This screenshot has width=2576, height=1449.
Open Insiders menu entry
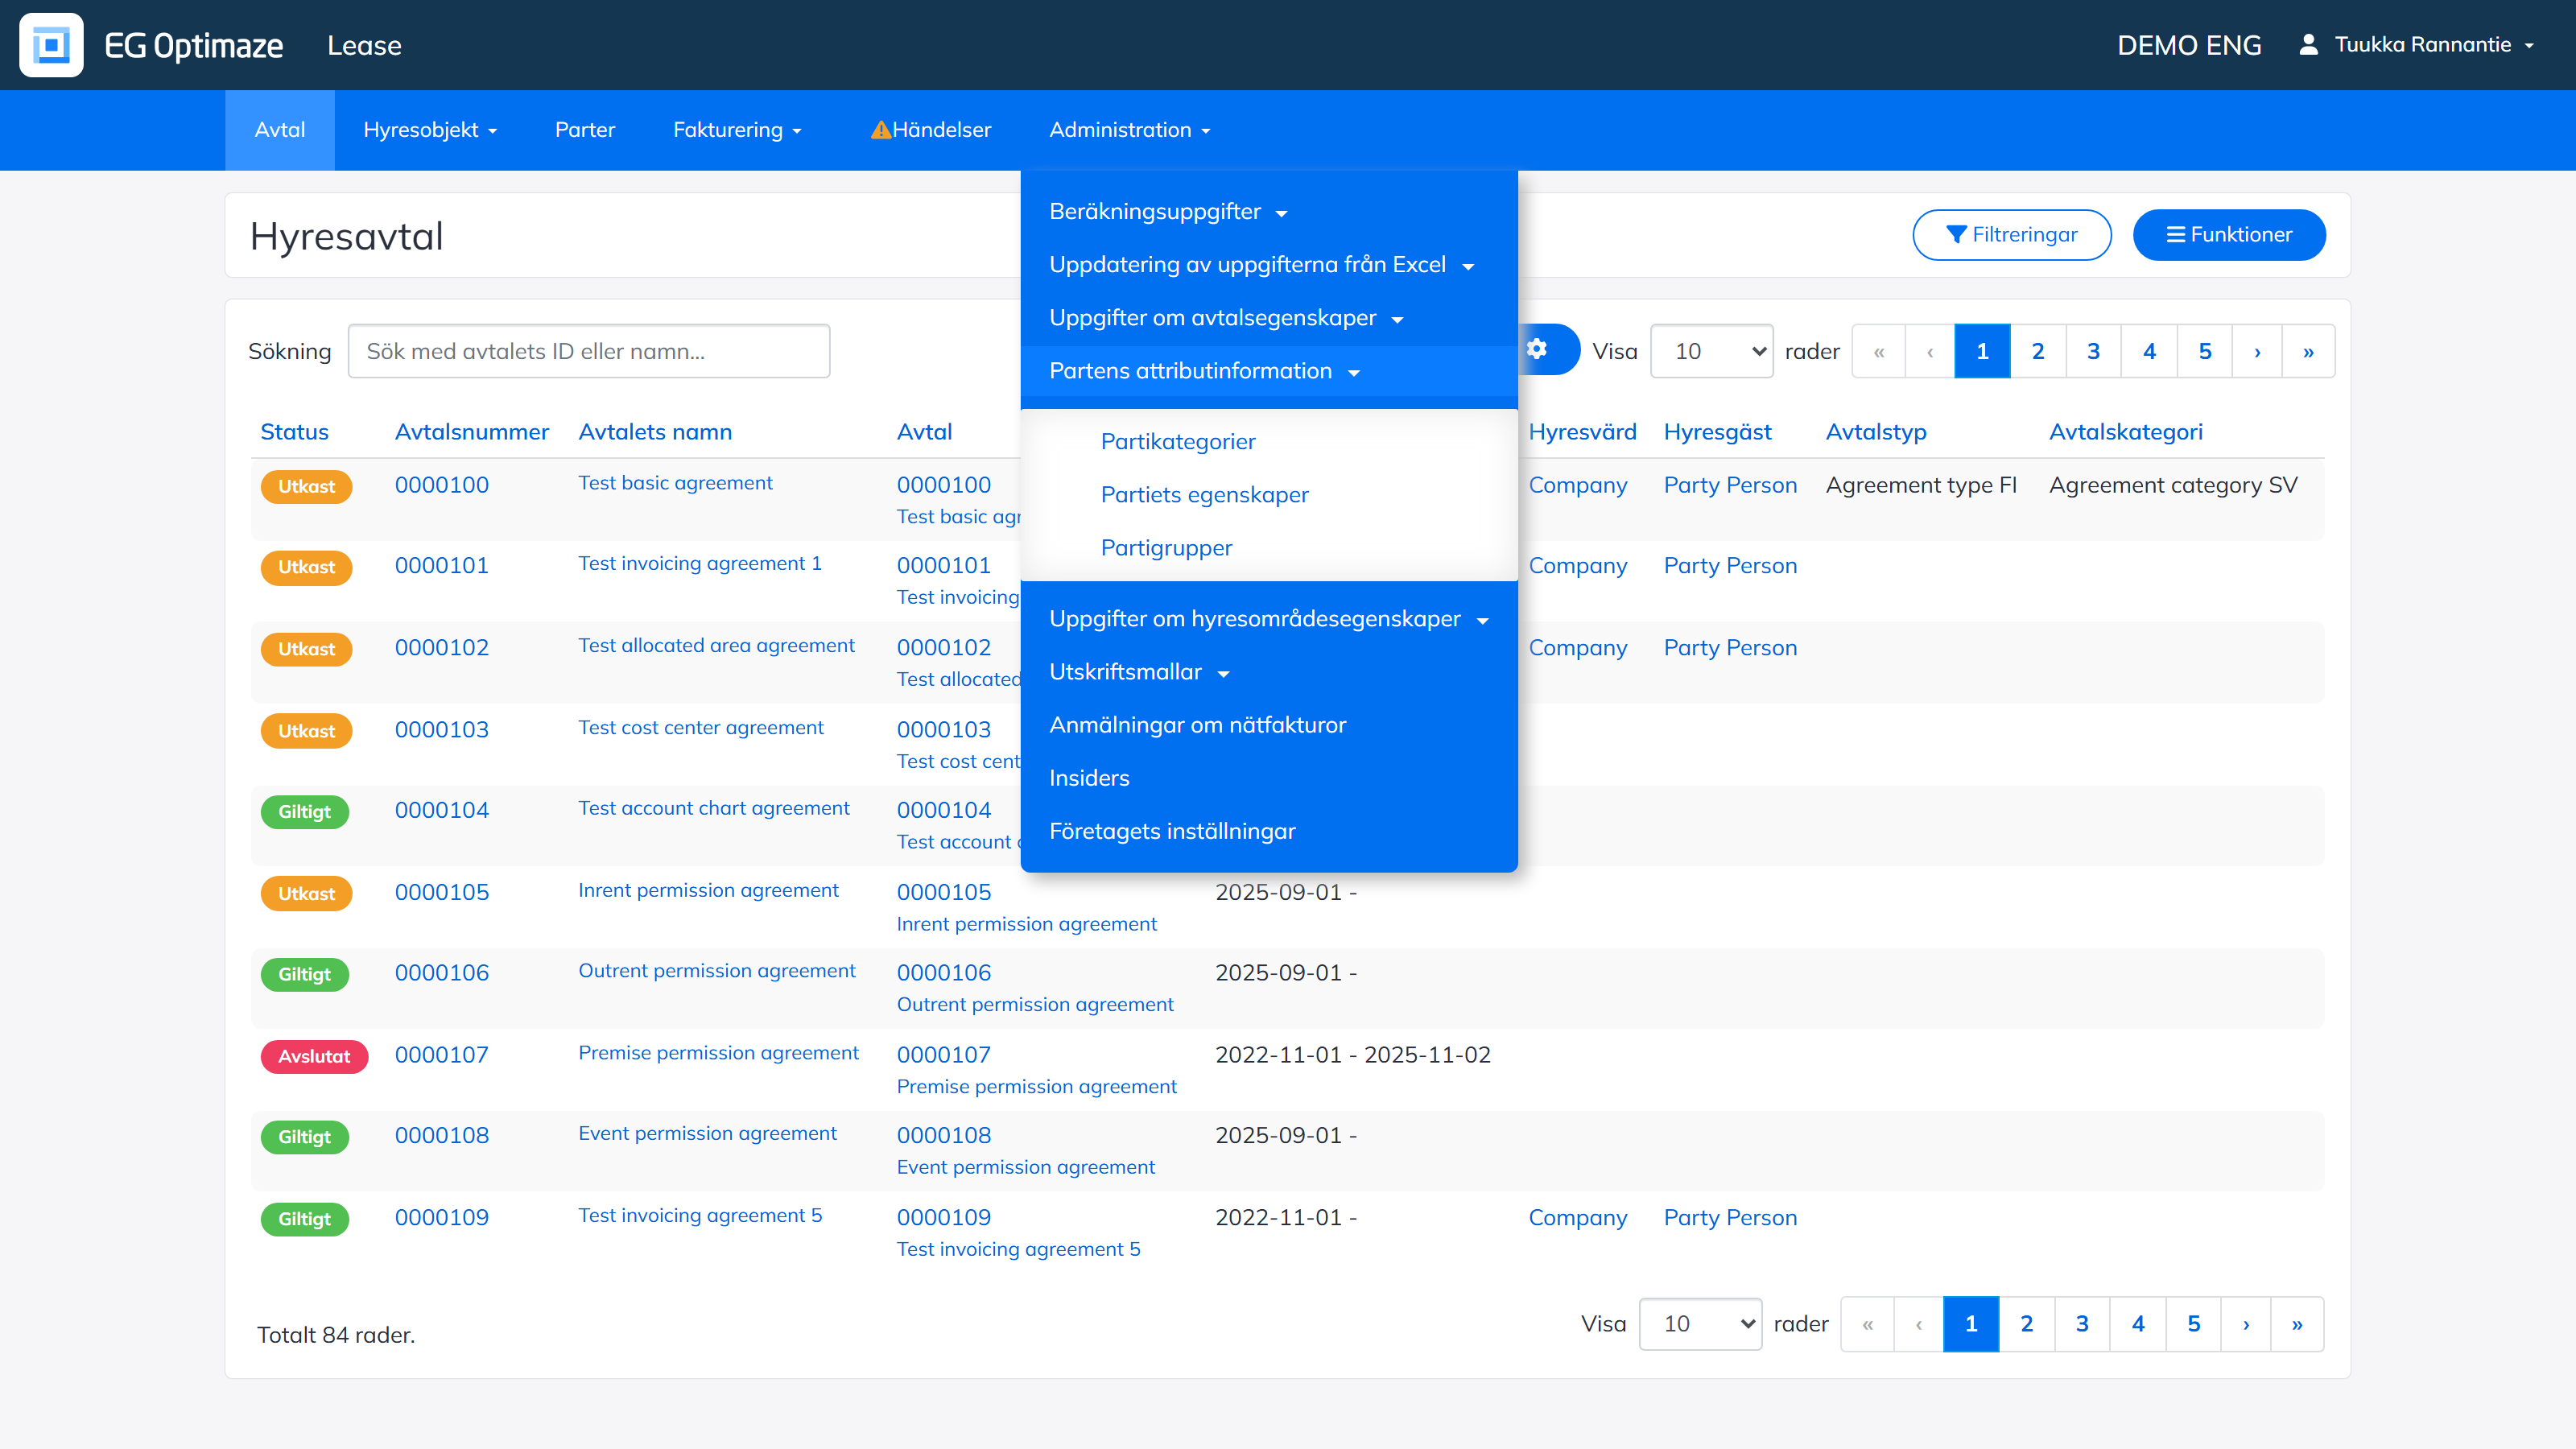coord(1089,778)
